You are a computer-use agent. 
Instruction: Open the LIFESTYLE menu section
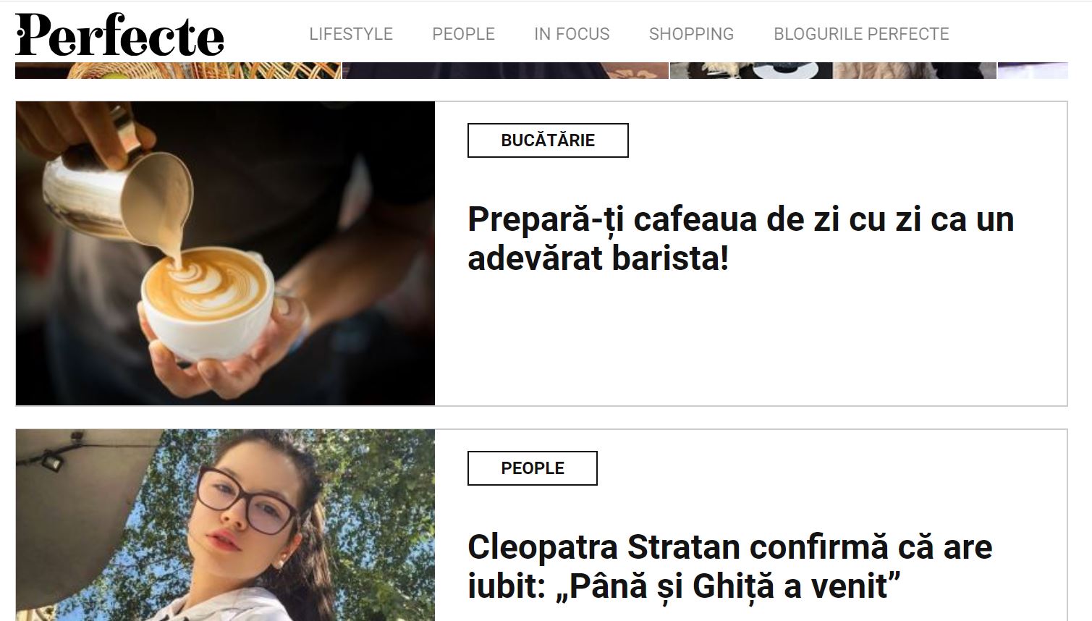pos(351,34)
